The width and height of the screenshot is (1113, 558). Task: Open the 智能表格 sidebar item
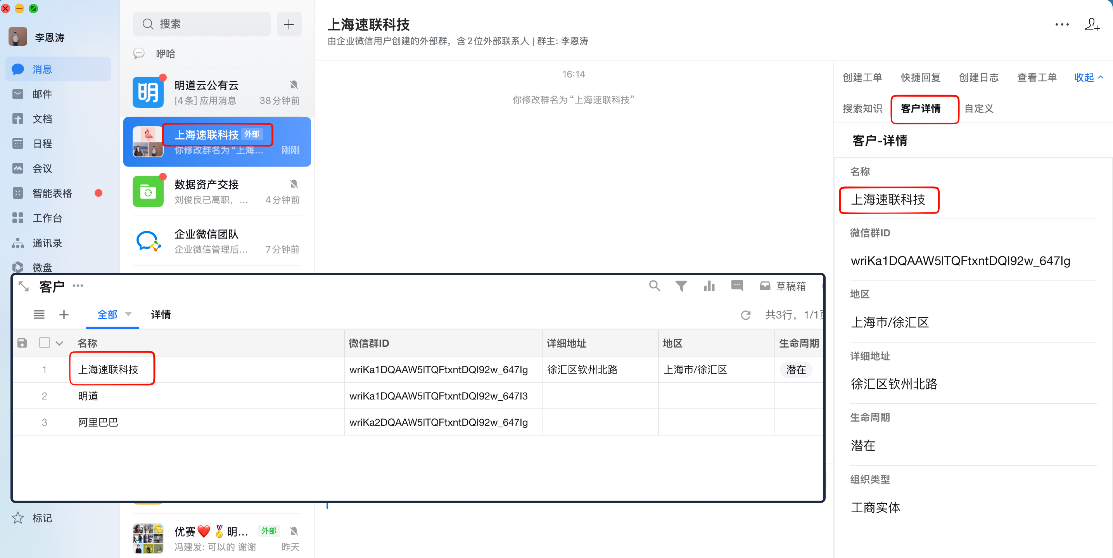click(52, 193)
